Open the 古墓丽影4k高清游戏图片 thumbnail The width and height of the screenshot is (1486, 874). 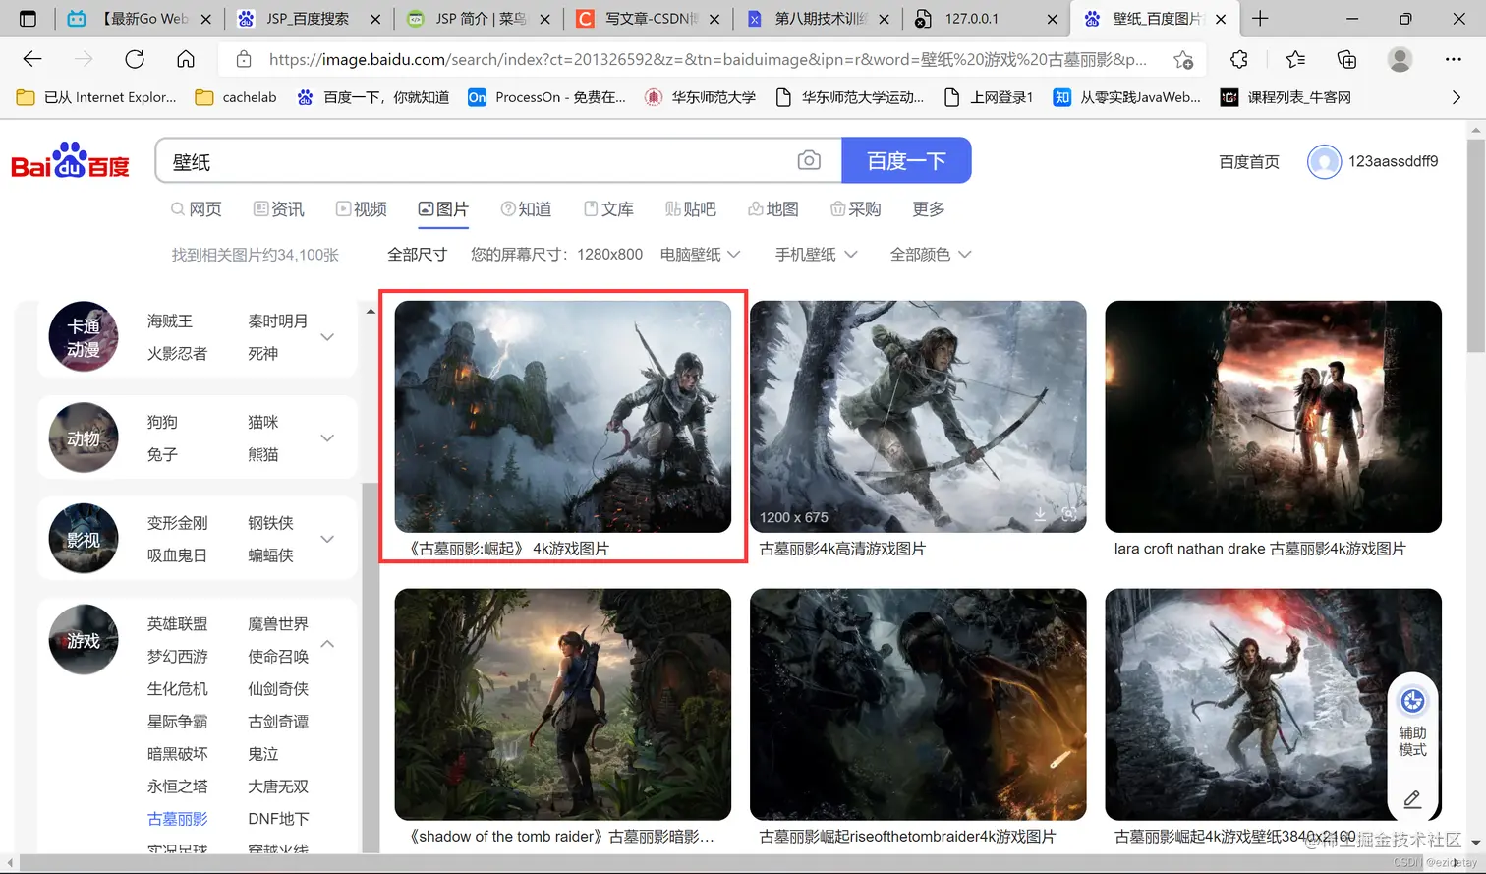(918, 417)
